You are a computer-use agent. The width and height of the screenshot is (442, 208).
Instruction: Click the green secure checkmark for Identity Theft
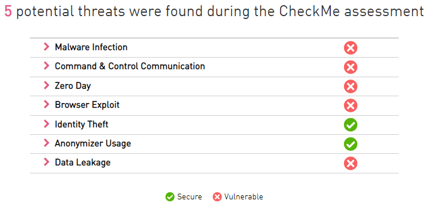click(x=350, y=125)
